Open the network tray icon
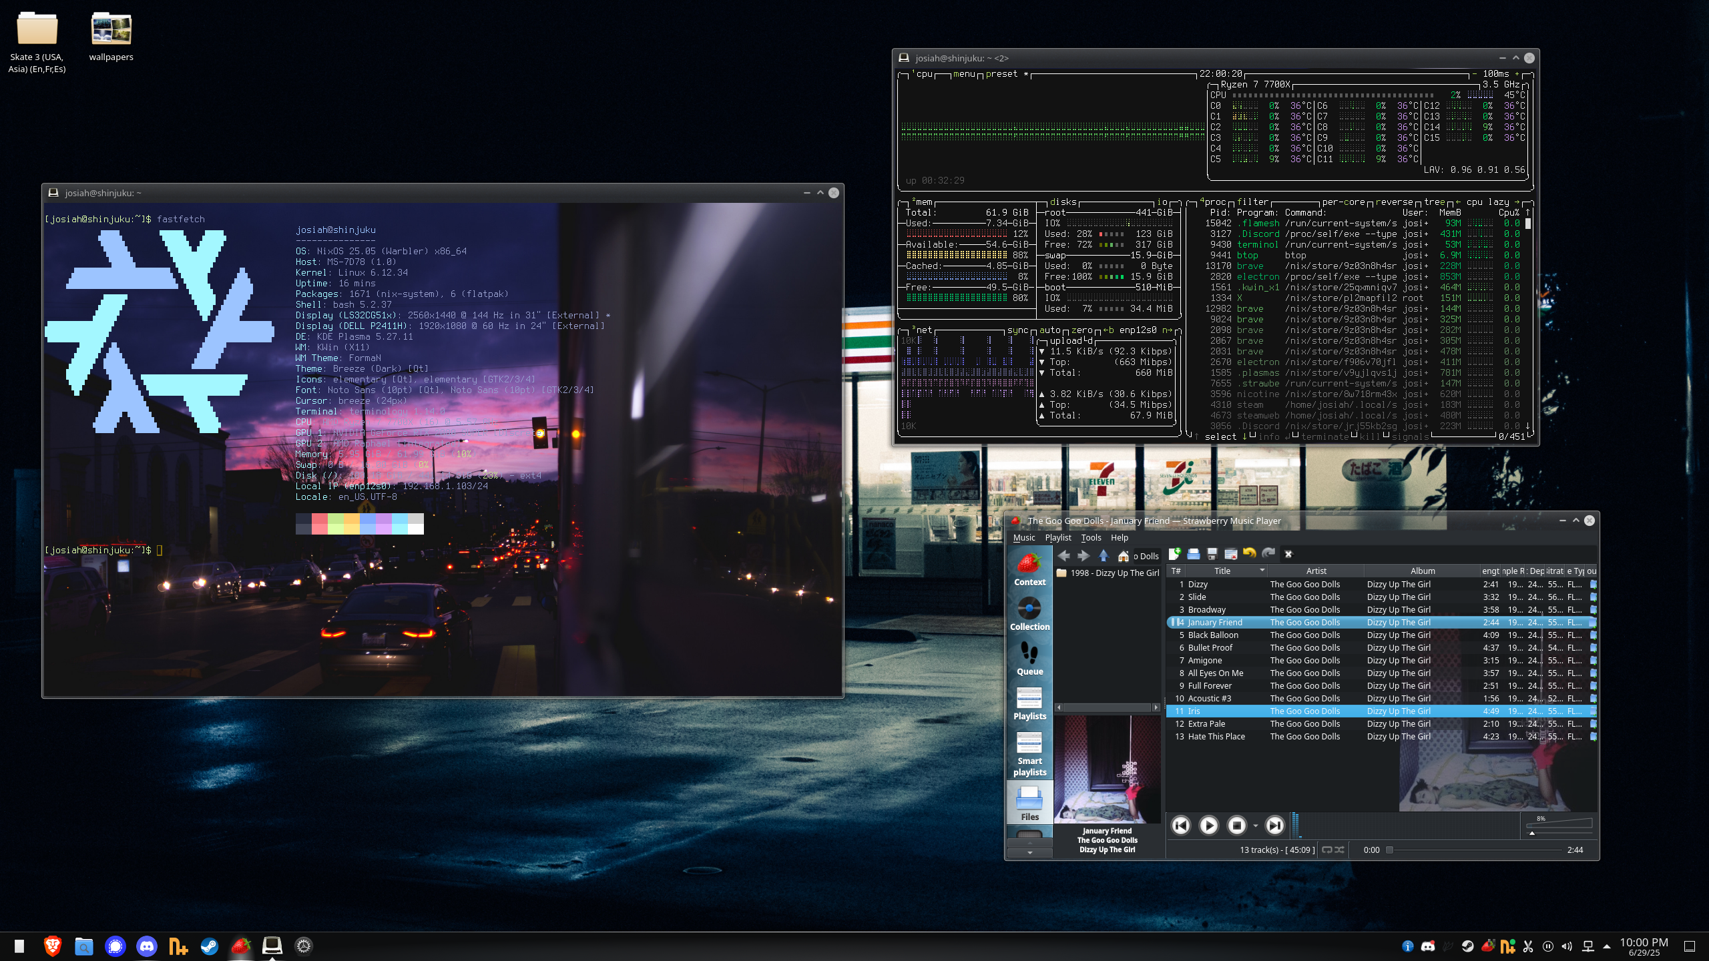Viewport: 1709px width, 961px height. tap(1588, 946)
